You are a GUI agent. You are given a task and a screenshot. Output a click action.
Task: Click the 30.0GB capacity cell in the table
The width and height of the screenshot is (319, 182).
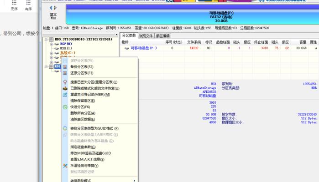click(x=301, y=48)
